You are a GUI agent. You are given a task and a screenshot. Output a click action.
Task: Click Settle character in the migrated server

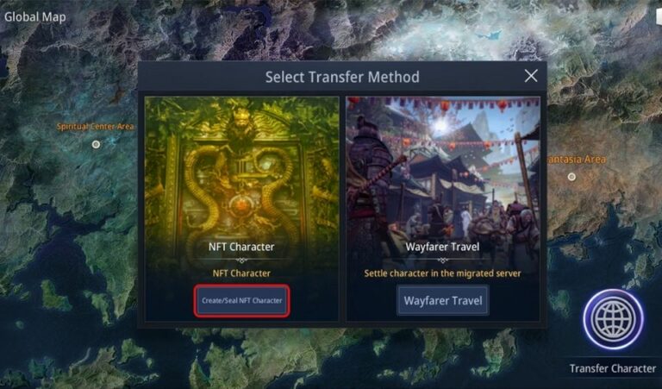442,273
